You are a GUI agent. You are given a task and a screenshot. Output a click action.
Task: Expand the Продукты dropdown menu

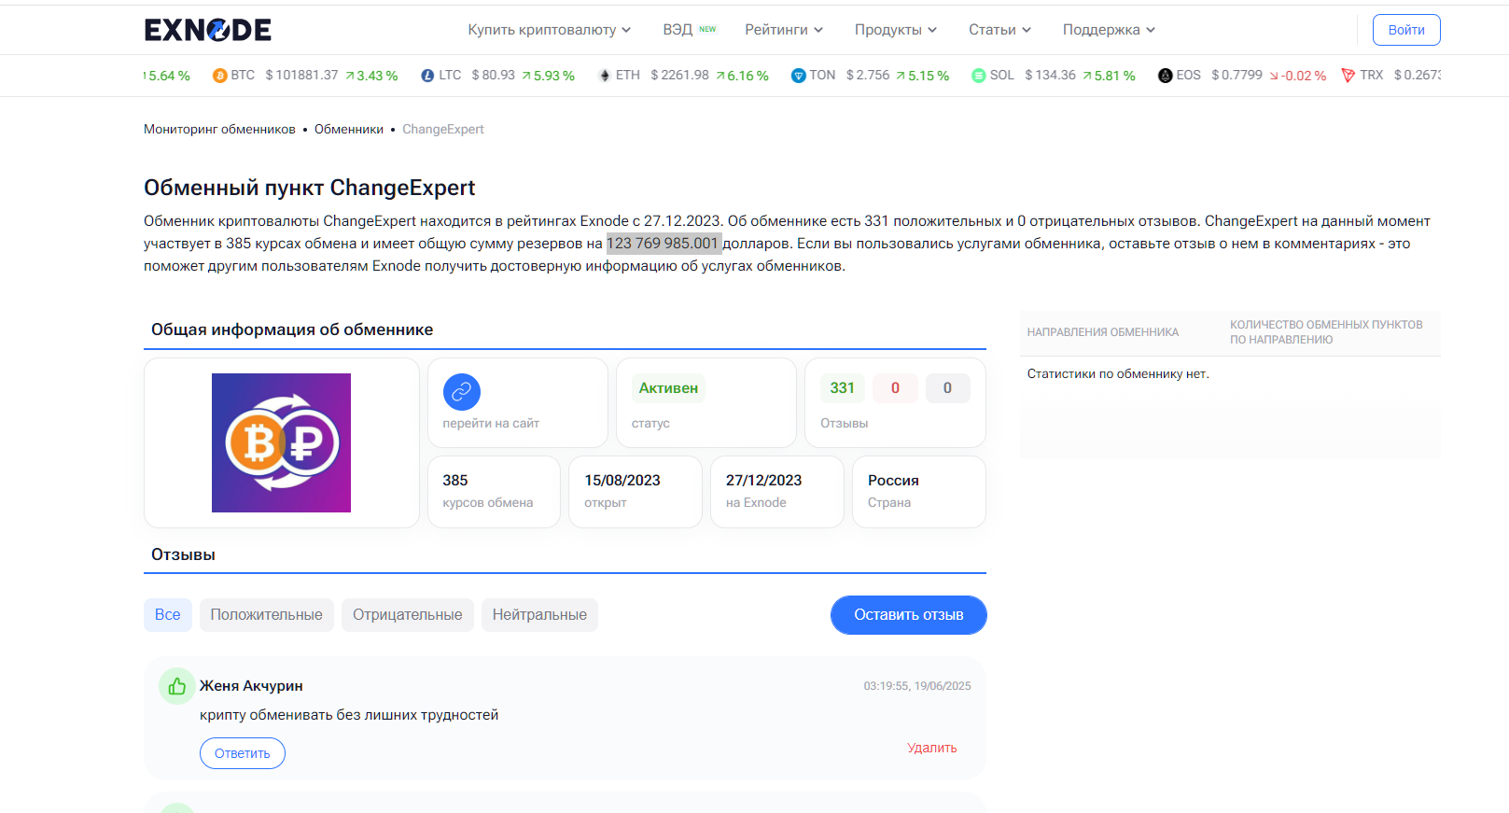click(x=895, y=30)
